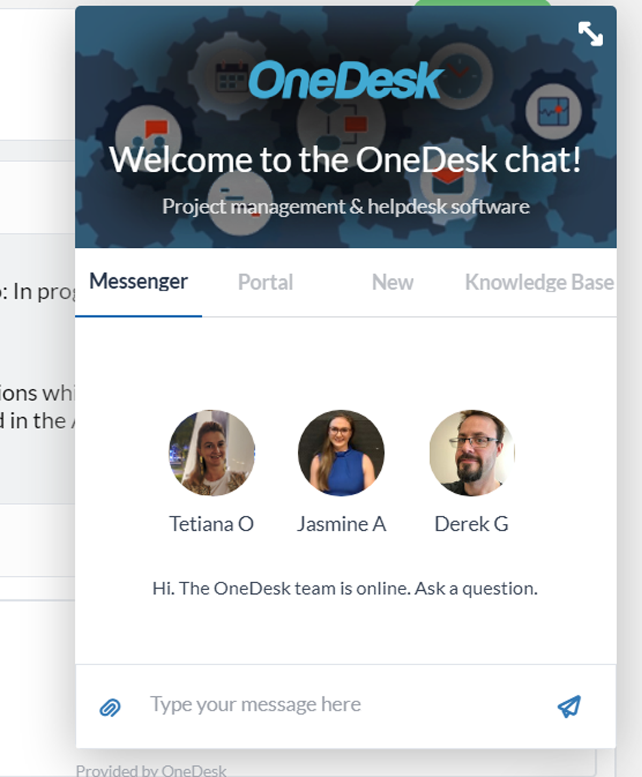The width and height of the screenshot is (642, 777).
Task: Click the chat bubble gear icon in banner
Action: [148, 137]
